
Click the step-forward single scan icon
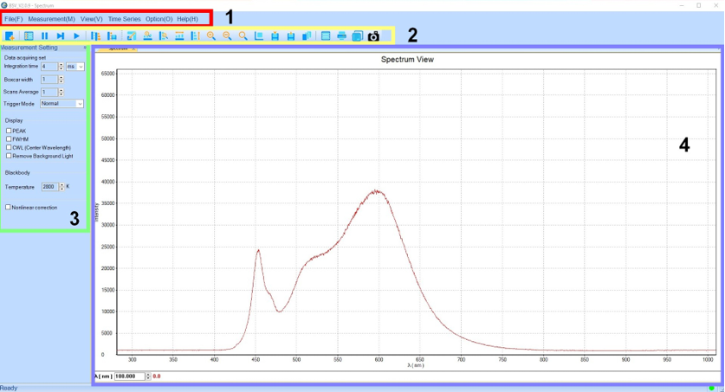tap(61, 36)
